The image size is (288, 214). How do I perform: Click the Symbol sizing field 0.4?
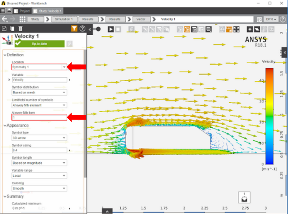pyautogui.click(x=39, y=150)
